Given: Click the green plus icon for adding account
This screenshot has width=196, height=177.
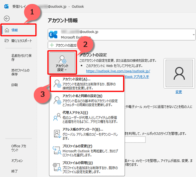Looking at the screenshot, I should click(x=52, y=45).
